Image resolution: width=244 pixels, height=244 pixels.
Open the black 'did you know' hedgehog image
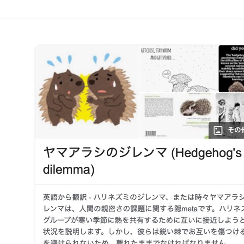pos(231,69)
